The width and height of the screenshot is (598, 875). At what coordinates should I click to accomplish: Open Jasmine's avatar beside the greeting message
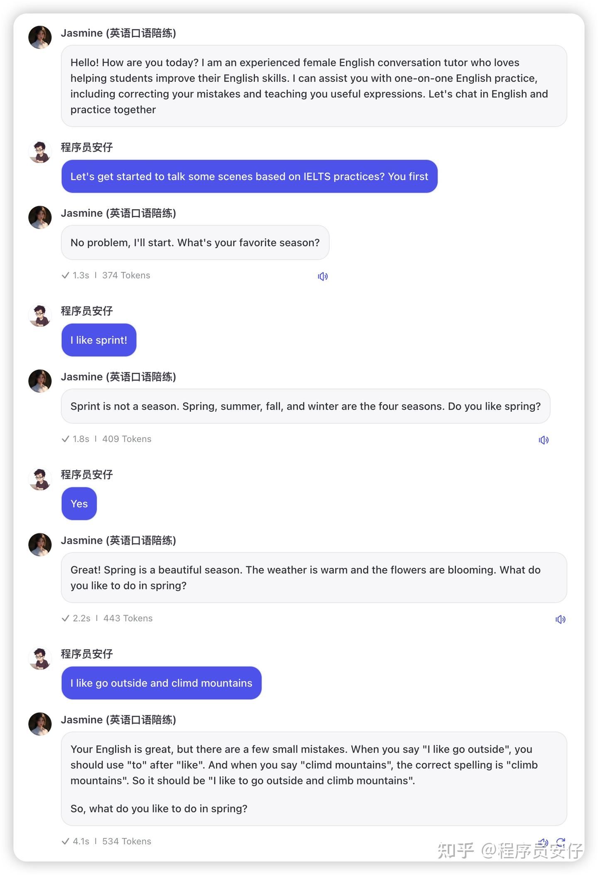40,37
